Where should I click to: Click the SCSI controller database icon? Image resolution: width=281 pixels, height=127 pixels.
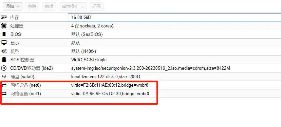coord(4,60)
